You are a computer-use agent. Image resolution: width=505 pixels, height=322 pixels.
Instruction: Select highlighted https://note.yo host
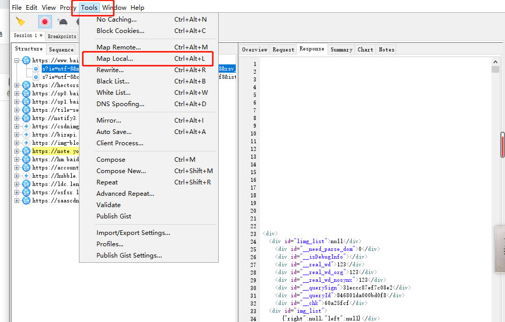(x=55, y=151)
